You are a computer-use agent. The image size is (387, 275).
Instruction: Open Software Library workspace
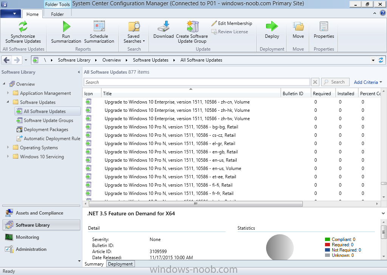click(x=41, y=225)
